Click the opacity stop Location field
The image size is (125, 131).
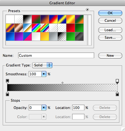(78, 108)
